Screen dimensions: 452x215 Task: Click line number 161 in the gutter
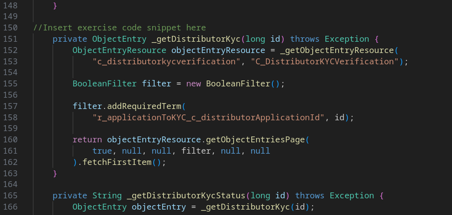pyautogui.click(x=10, y=151)
